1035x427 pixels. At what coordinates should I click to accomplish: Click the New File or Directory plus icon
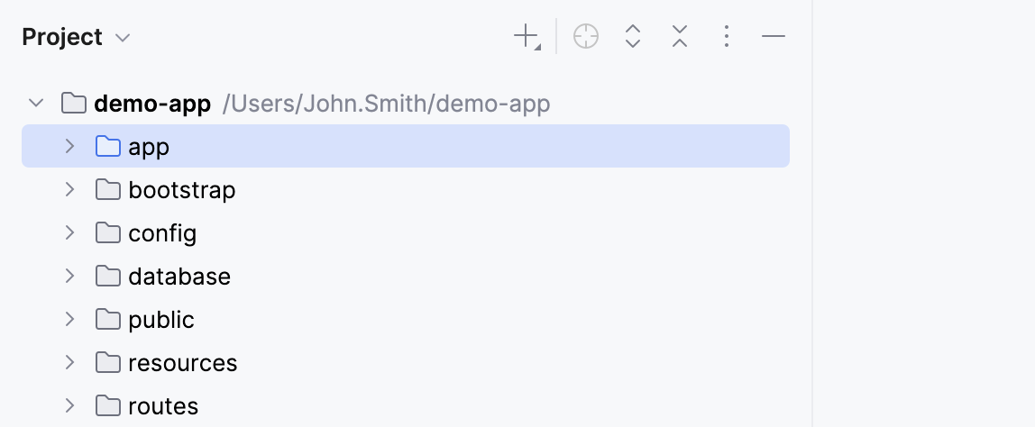pos(526,37)
